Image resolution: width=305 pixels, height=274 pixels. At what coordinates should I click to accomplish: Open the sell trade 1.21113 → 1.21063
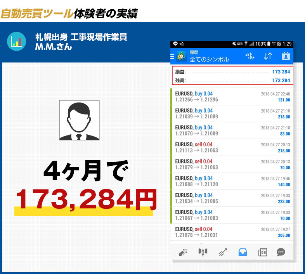(x=232, y=147)
